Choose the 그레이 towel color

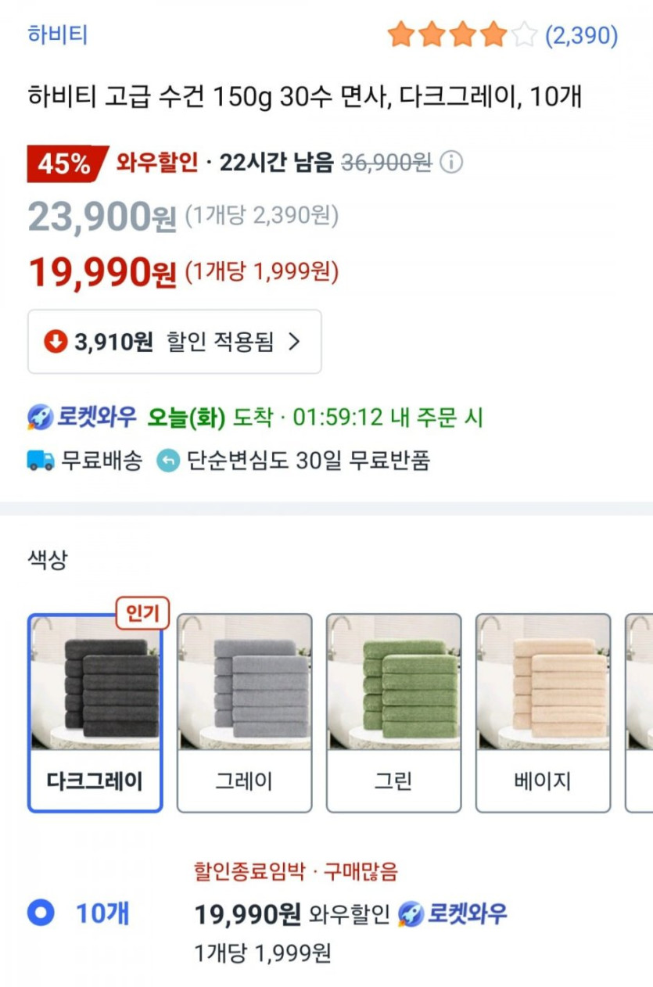tap(244, 712)
